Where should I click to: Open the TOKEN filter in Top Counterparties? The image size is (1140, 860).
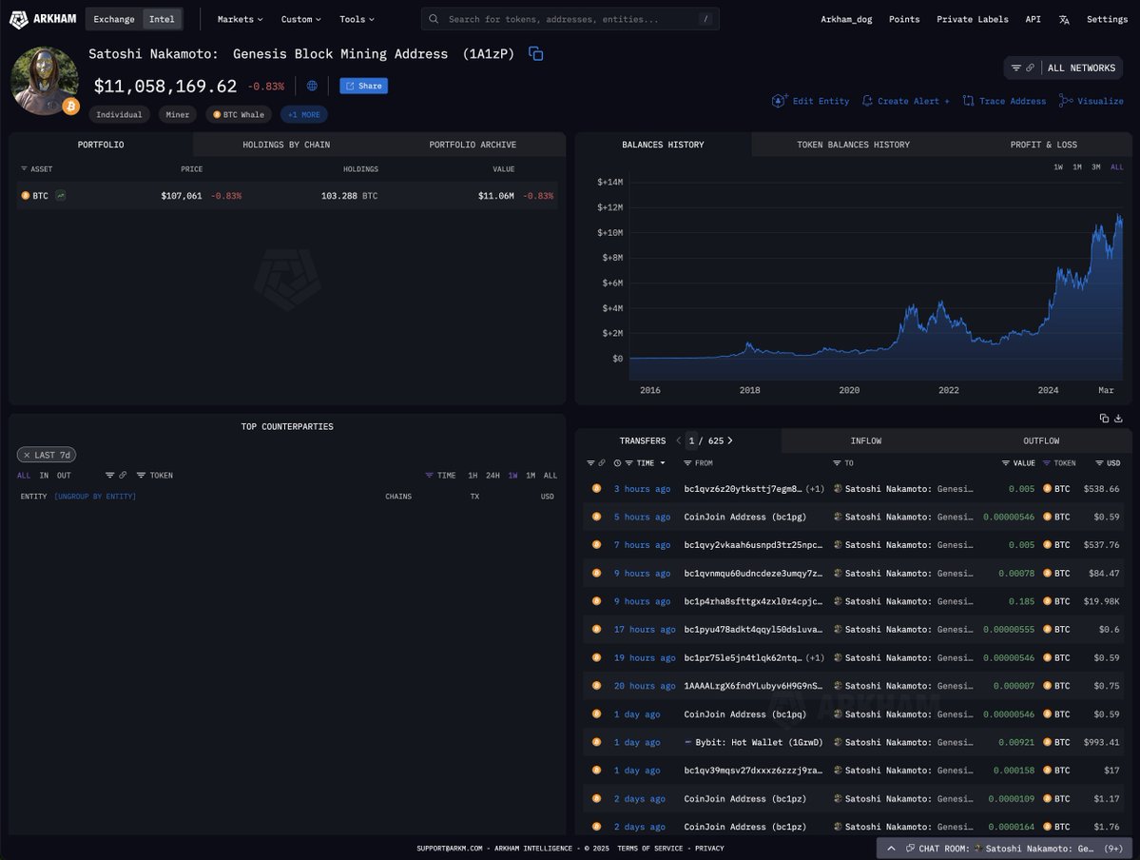pyautogui.click(x=155, y=475)
